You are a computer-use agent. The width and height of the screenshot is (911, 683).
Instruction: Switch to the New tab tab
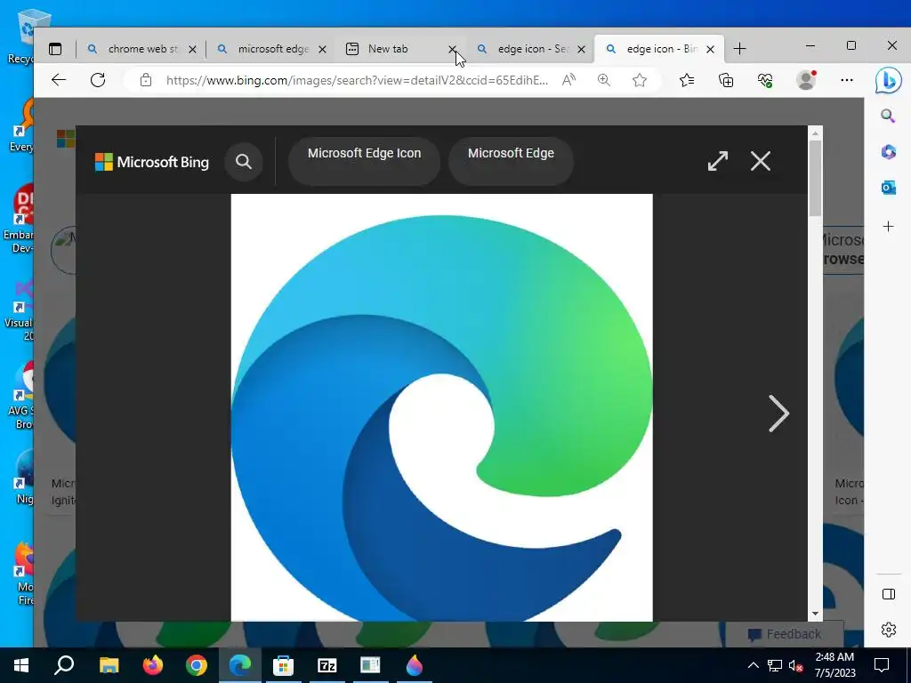coord(401,50)
